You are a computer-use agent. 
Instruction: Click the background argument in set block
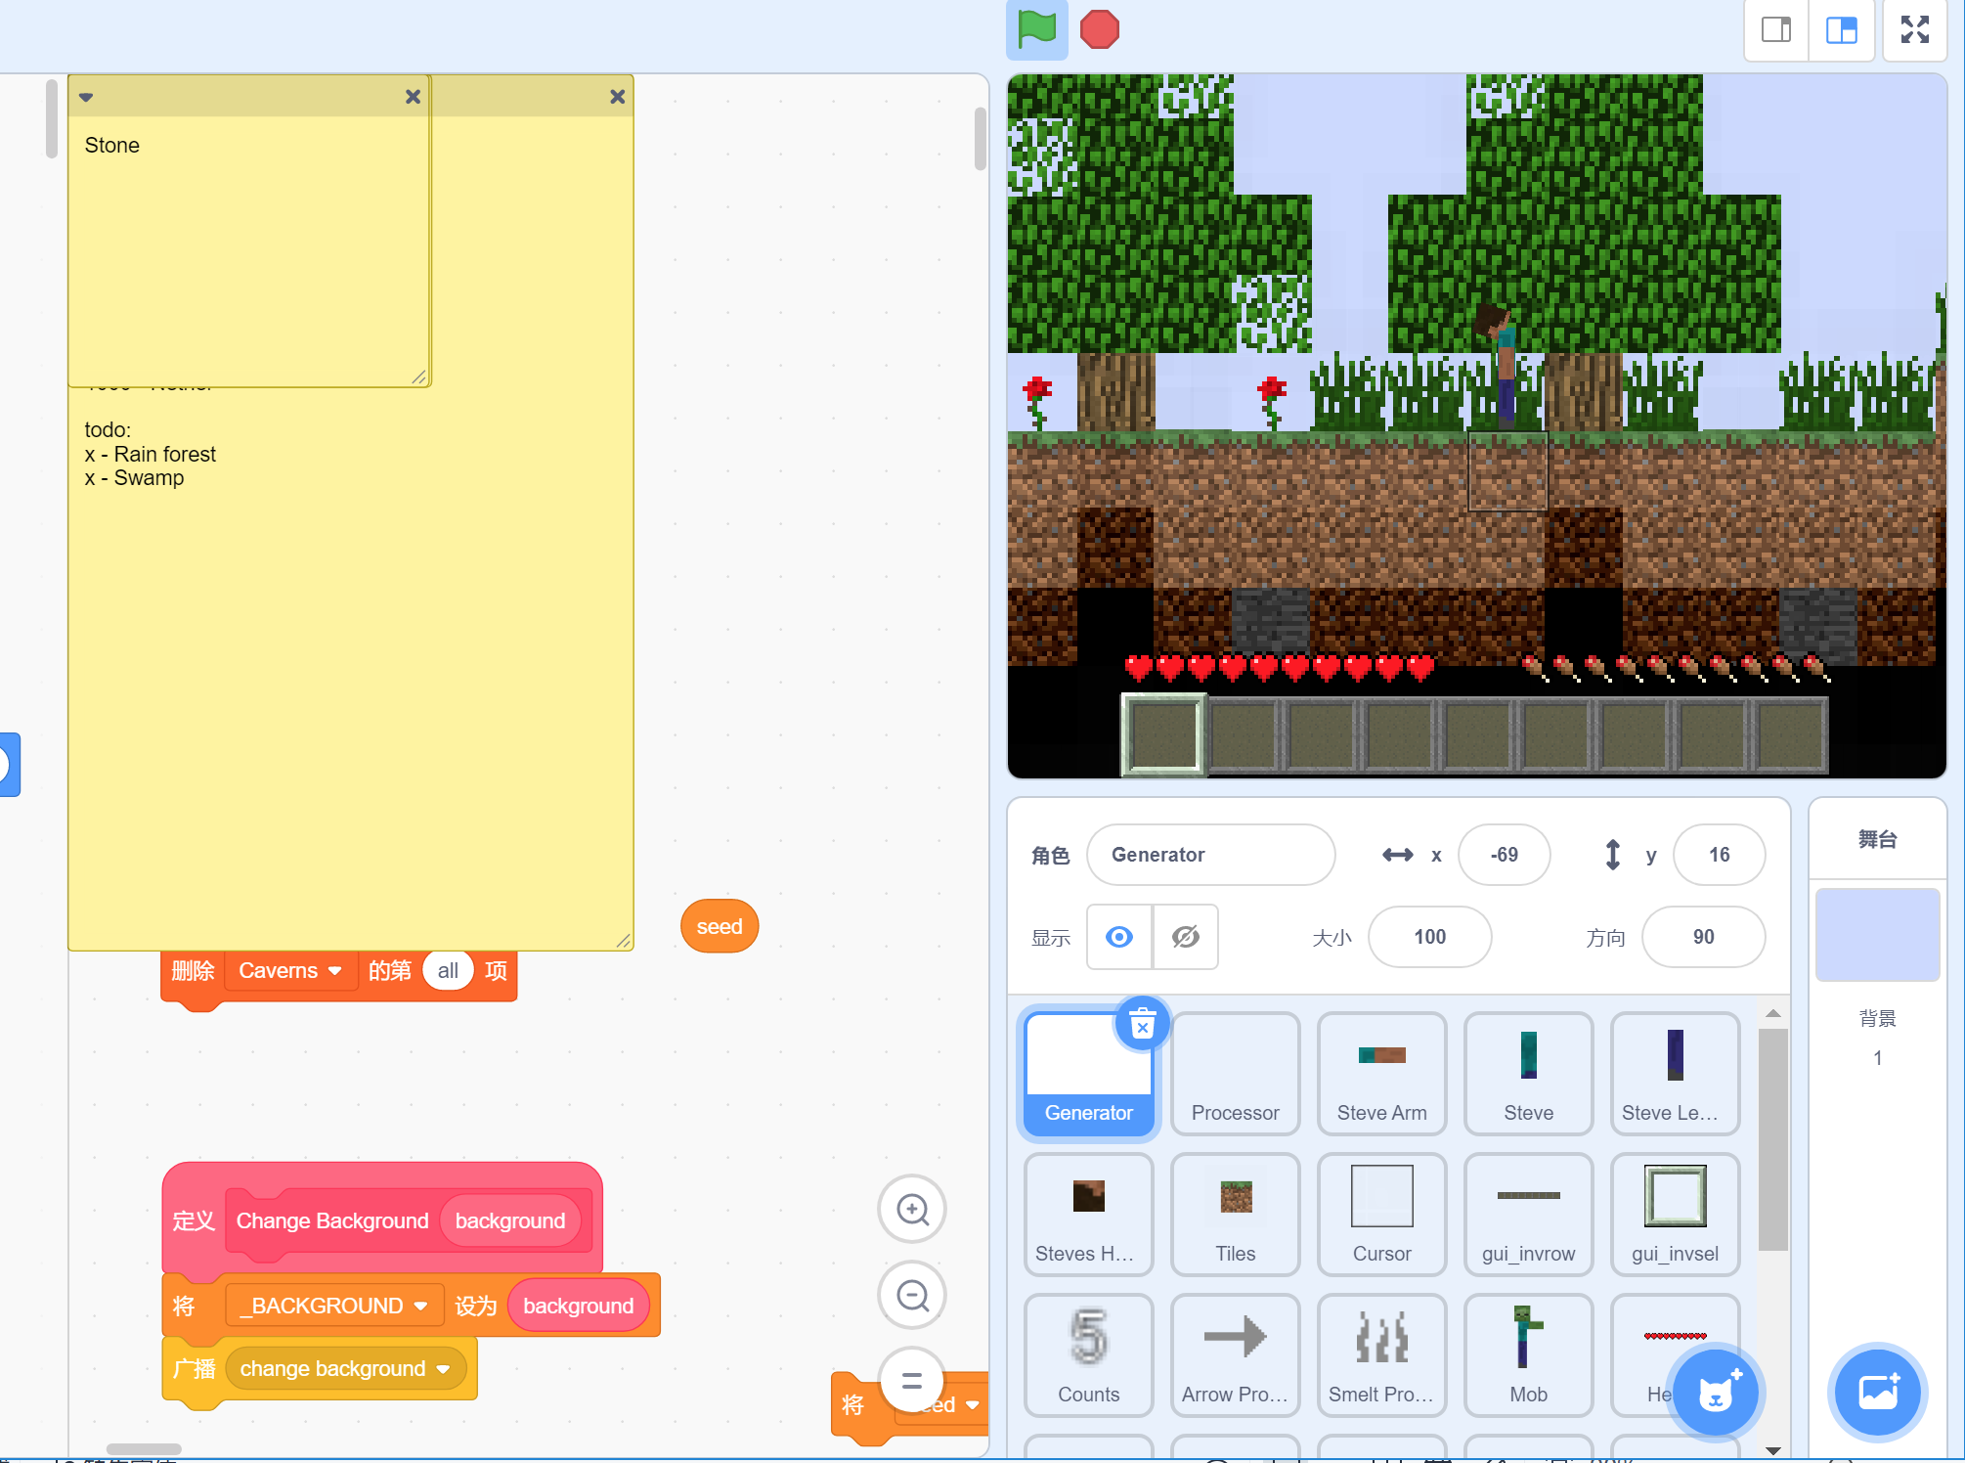click(579, 1307)
